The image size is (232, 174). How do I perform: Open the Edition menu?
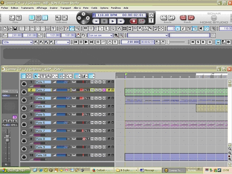[15, 8]
